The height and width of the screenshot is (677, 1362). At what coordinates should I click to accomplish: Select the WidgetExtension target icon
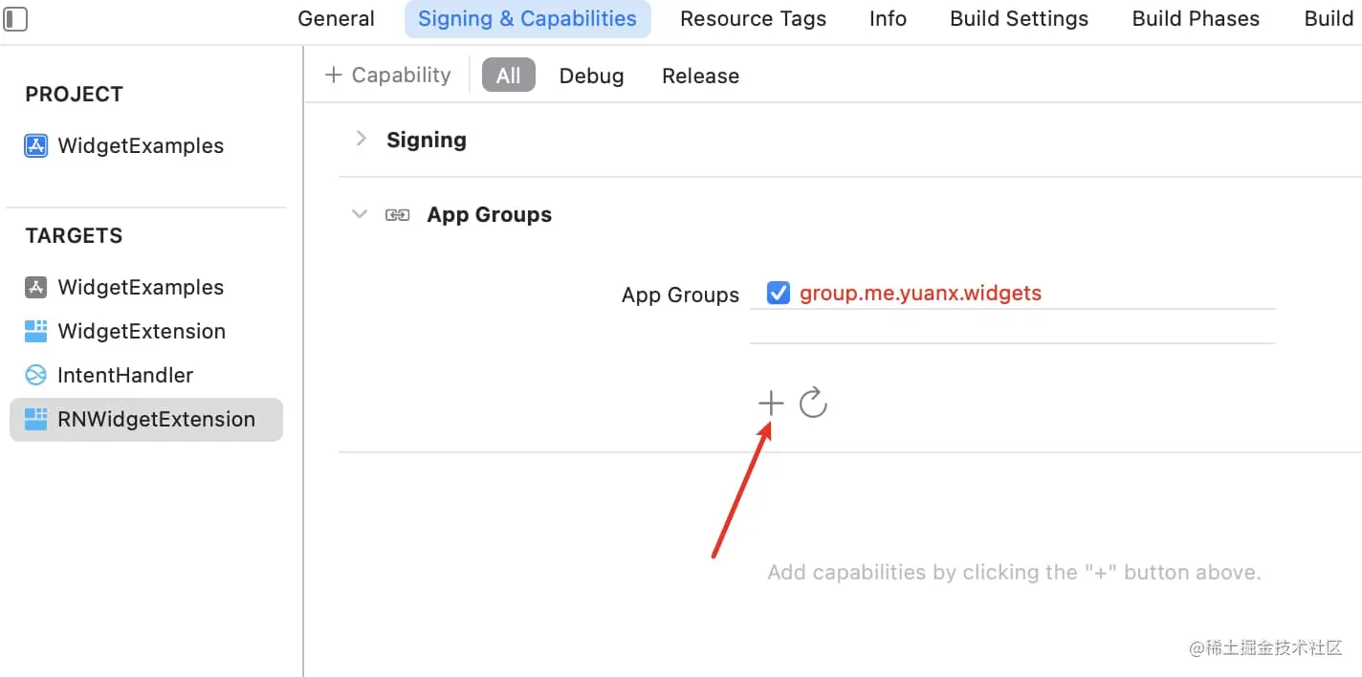tap(35, 331)
